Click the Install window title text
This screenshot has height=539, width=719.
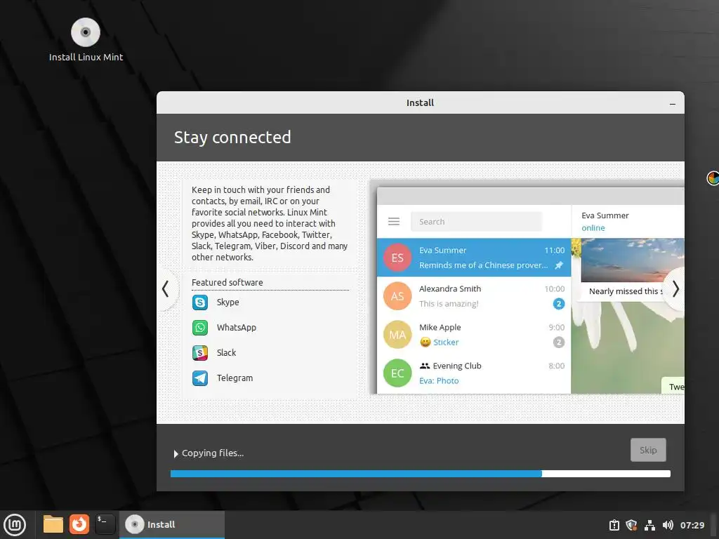click(x=420, y=103)
